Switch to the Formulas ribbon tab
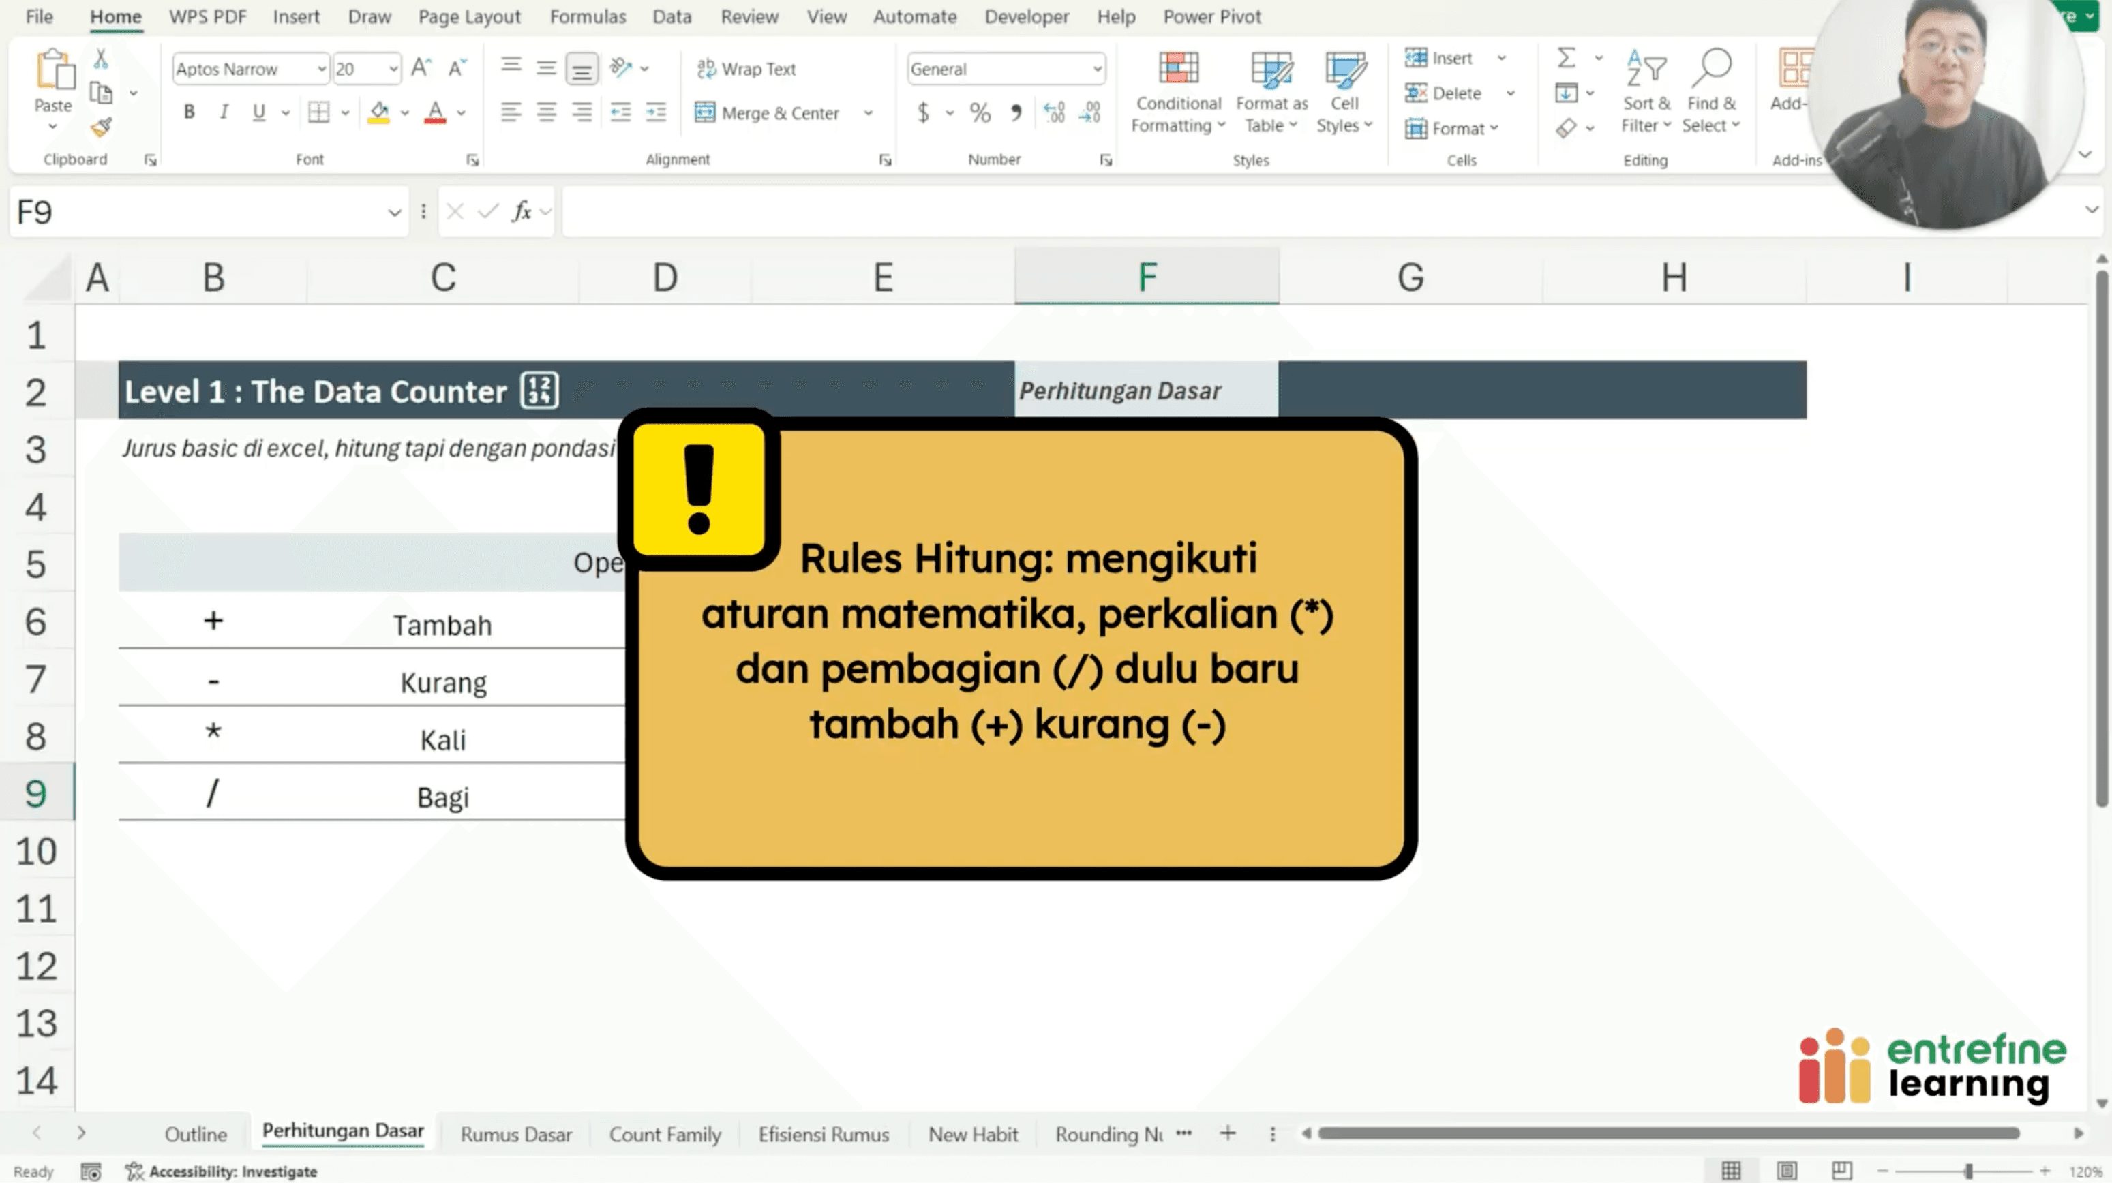Screen dimensions: 2112x1183 click(587, 16)
